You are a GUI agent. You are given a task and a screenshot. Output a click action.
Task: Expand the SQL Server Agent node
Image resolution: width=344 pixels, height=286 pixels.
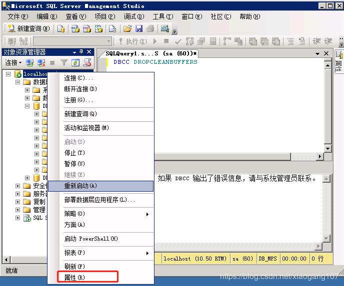(18, 218)
